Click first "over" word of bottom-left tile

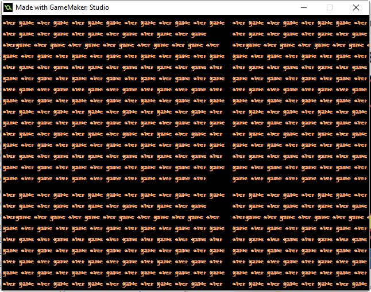10,196
